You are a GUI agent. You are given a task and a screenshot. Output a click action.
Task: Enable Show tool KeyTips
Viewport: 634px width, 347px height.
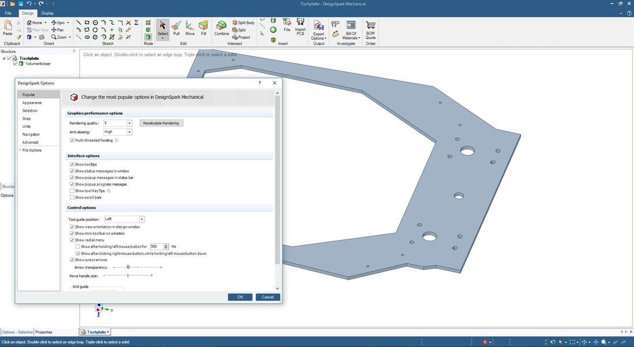[x=72, y=191]
